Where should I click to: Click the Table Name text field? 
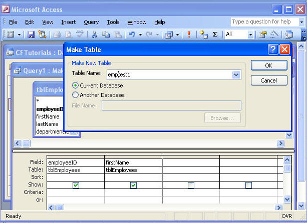tap(170, 74)
